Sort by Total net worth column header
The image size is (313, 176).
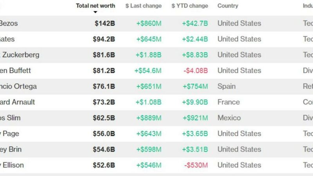(x=95, y=6)
